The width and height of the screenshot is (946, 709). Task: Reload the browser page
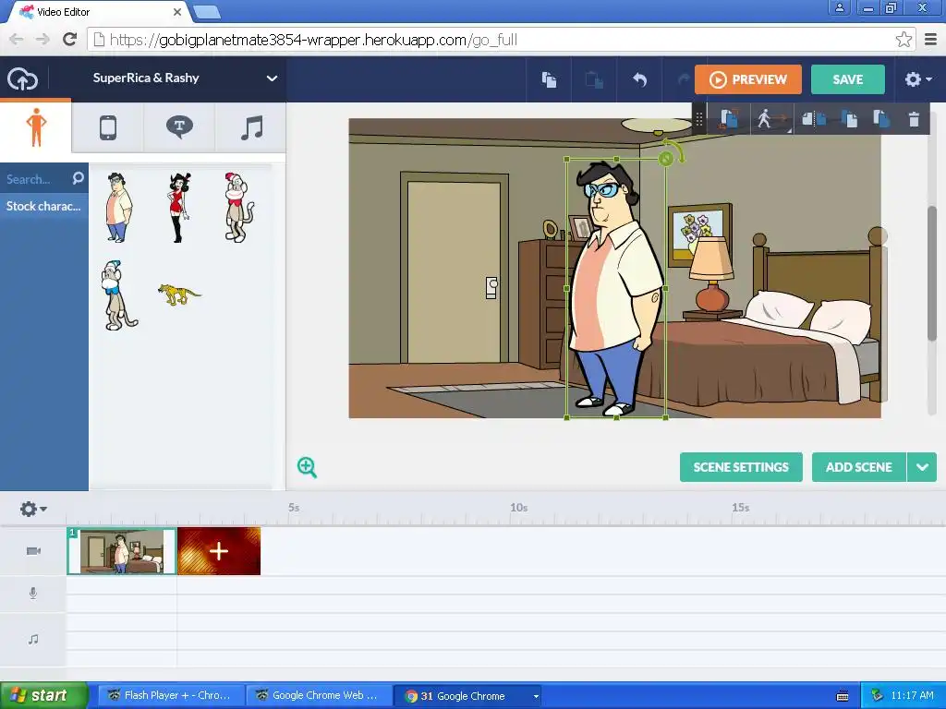70,40
